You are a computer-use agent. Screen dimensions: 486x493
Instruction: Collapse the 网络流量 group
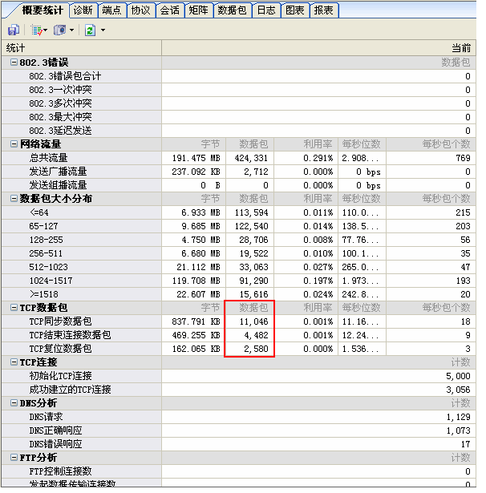pos(14,144)
